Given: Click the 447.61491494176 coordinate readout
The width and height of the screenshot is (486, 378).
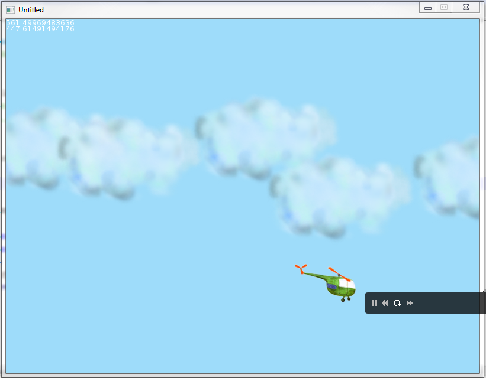Looking at the screenshot, I should coord(40,29).
